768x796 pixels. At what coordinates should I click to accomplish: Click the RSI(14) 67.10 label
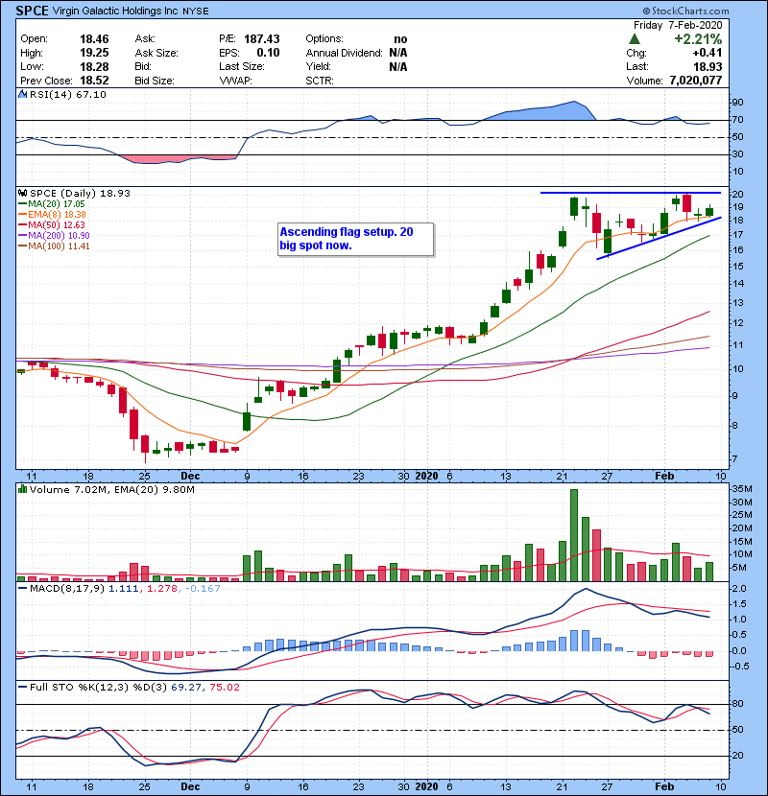coord(68,94)
